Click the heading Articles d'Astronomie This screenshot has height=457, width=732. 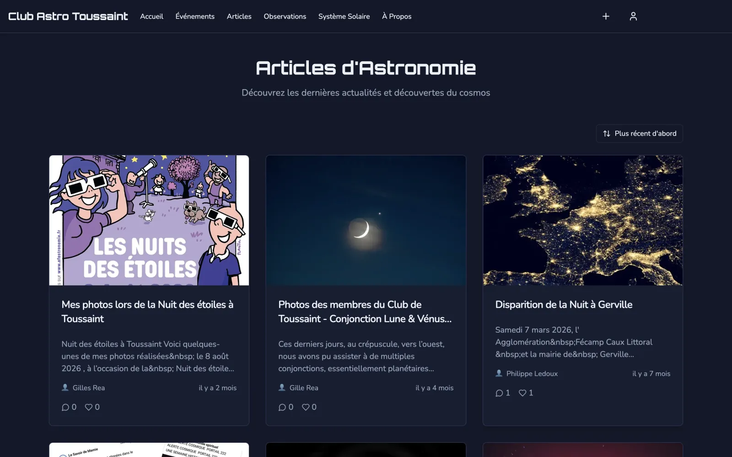(366, 68)
